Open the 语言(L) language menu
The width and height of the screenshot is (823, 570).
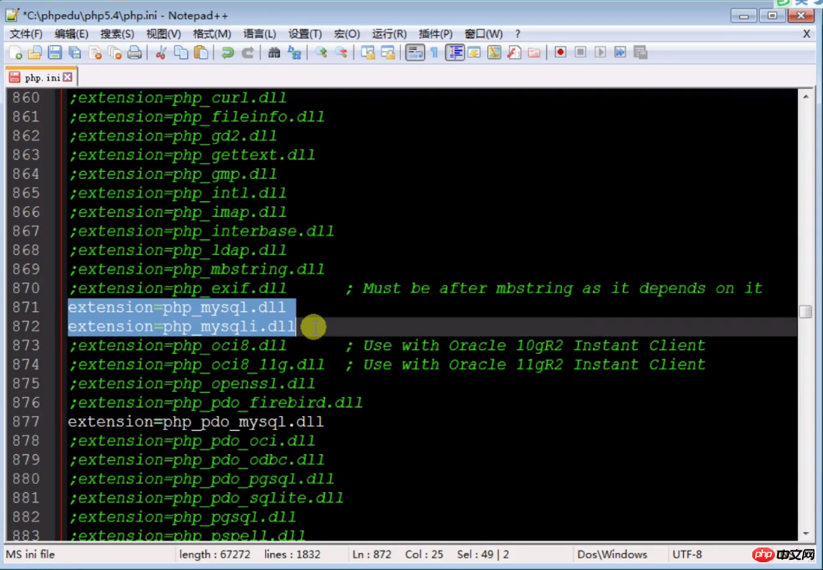coord(260,33)
